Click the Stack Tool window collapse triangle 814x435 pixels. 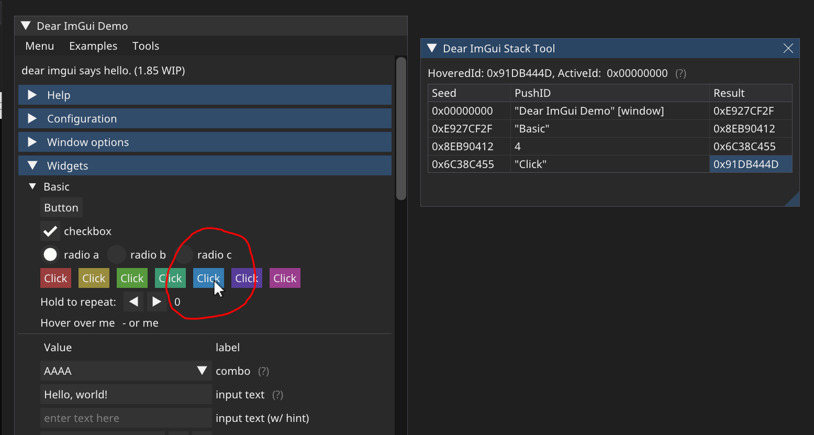coord(431,48)
